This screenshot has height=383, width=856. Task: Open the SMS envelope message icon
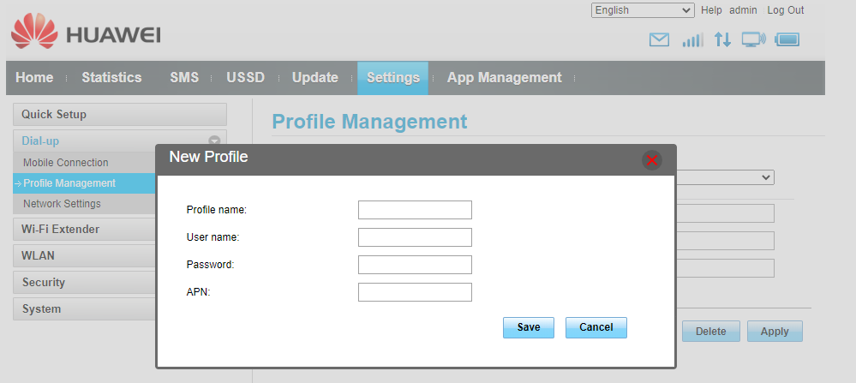pyautogui.click(x=659, y=39)
